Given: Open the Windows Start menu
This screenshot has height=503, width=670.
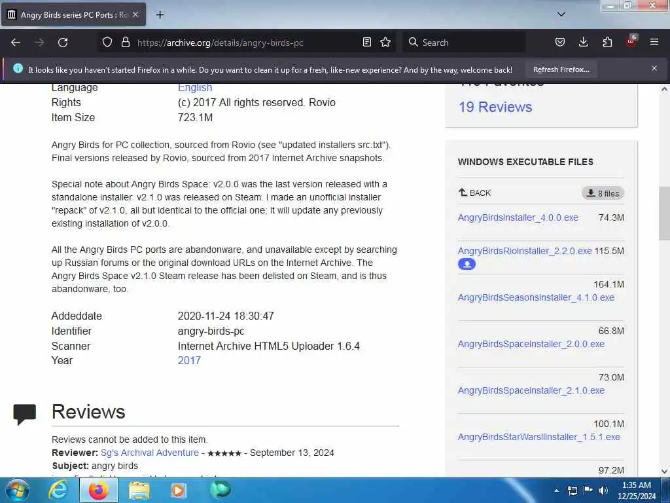Looking at the screenshot, I should pos(16,490).
